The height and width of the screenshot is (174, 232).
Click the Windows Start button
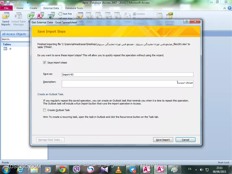[7, 169]
